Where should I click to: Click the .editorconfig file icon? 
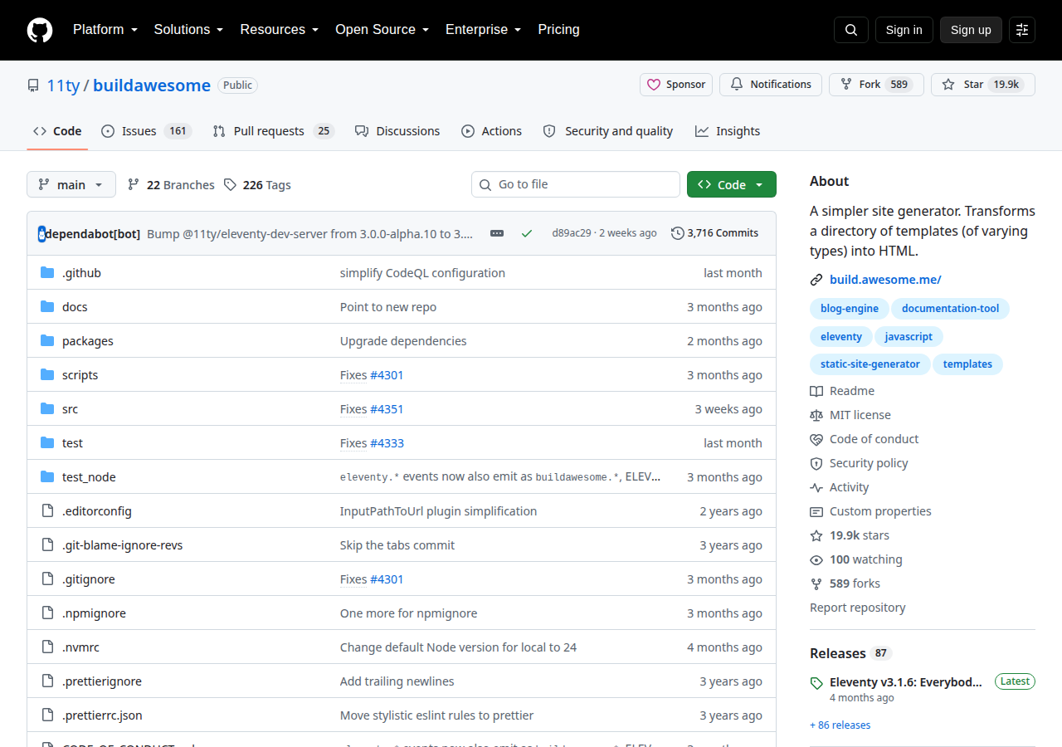tap(47, 511)
